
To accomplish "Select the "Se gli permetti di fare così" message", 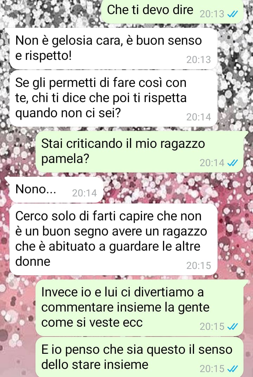I will (113, 98).
